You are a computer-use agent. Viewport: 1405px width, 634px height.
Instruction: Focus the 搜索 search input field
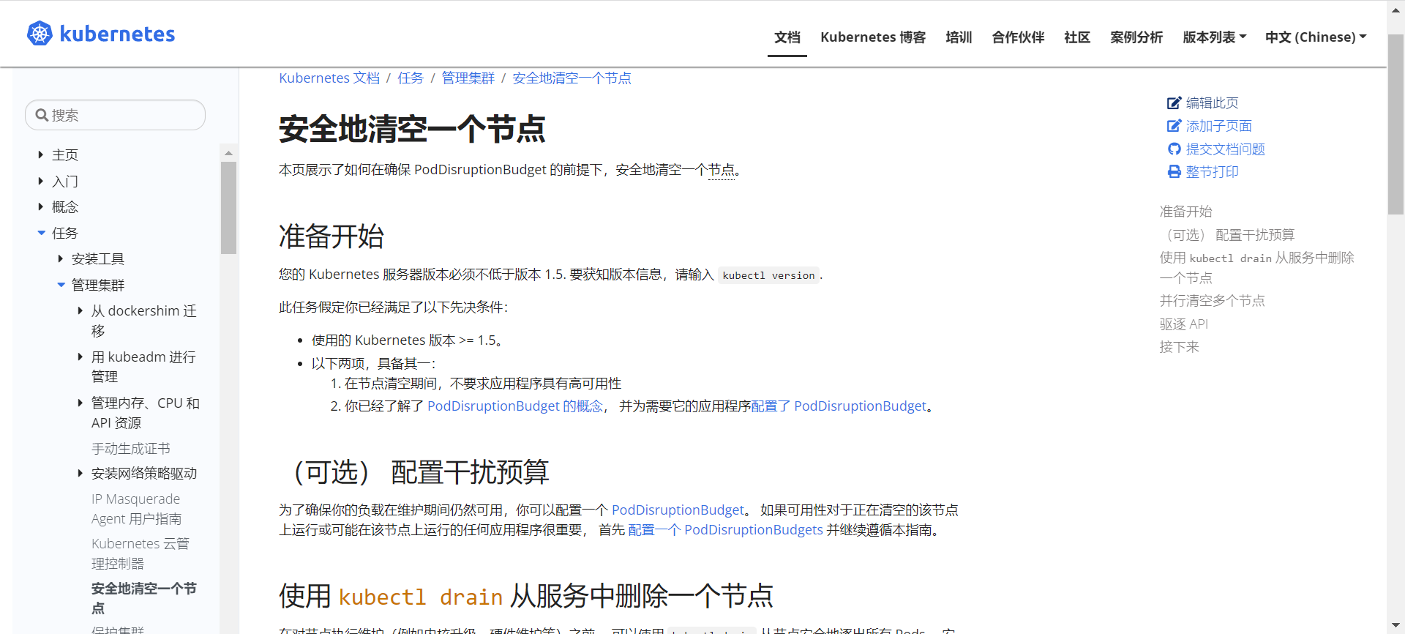click(116, 115)
